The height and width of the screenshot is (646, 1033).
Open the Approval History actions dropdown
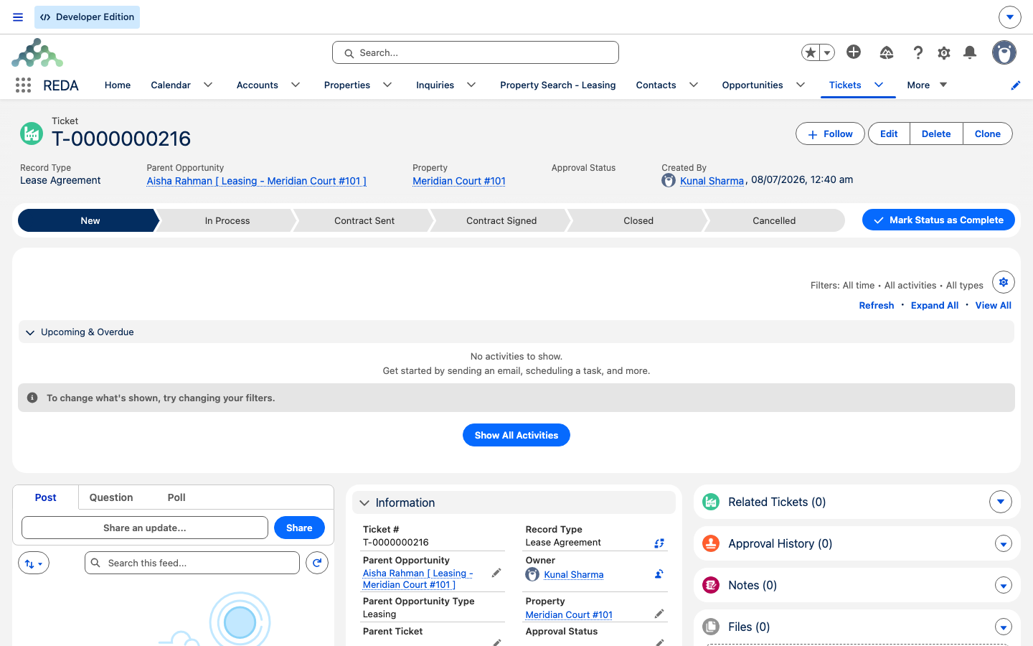click(1004, 544)
